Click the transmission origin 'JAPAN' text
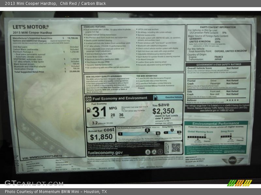The image size is (261, 195). click(x=218, y=59)
